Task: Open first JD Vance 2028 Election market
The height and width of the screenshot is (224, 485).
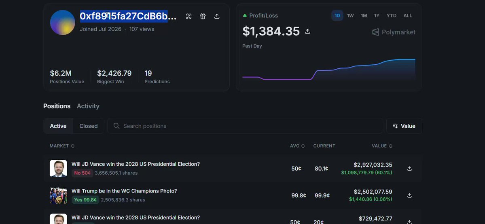Action: [136, 164]
